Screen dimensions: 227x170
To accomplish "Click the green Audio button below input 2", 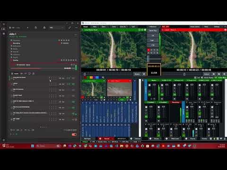I will 122,100.
